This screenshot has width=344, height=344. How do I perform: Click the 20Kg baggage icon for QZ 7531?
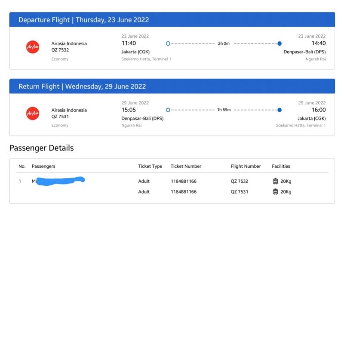click(x=274, y=192)
